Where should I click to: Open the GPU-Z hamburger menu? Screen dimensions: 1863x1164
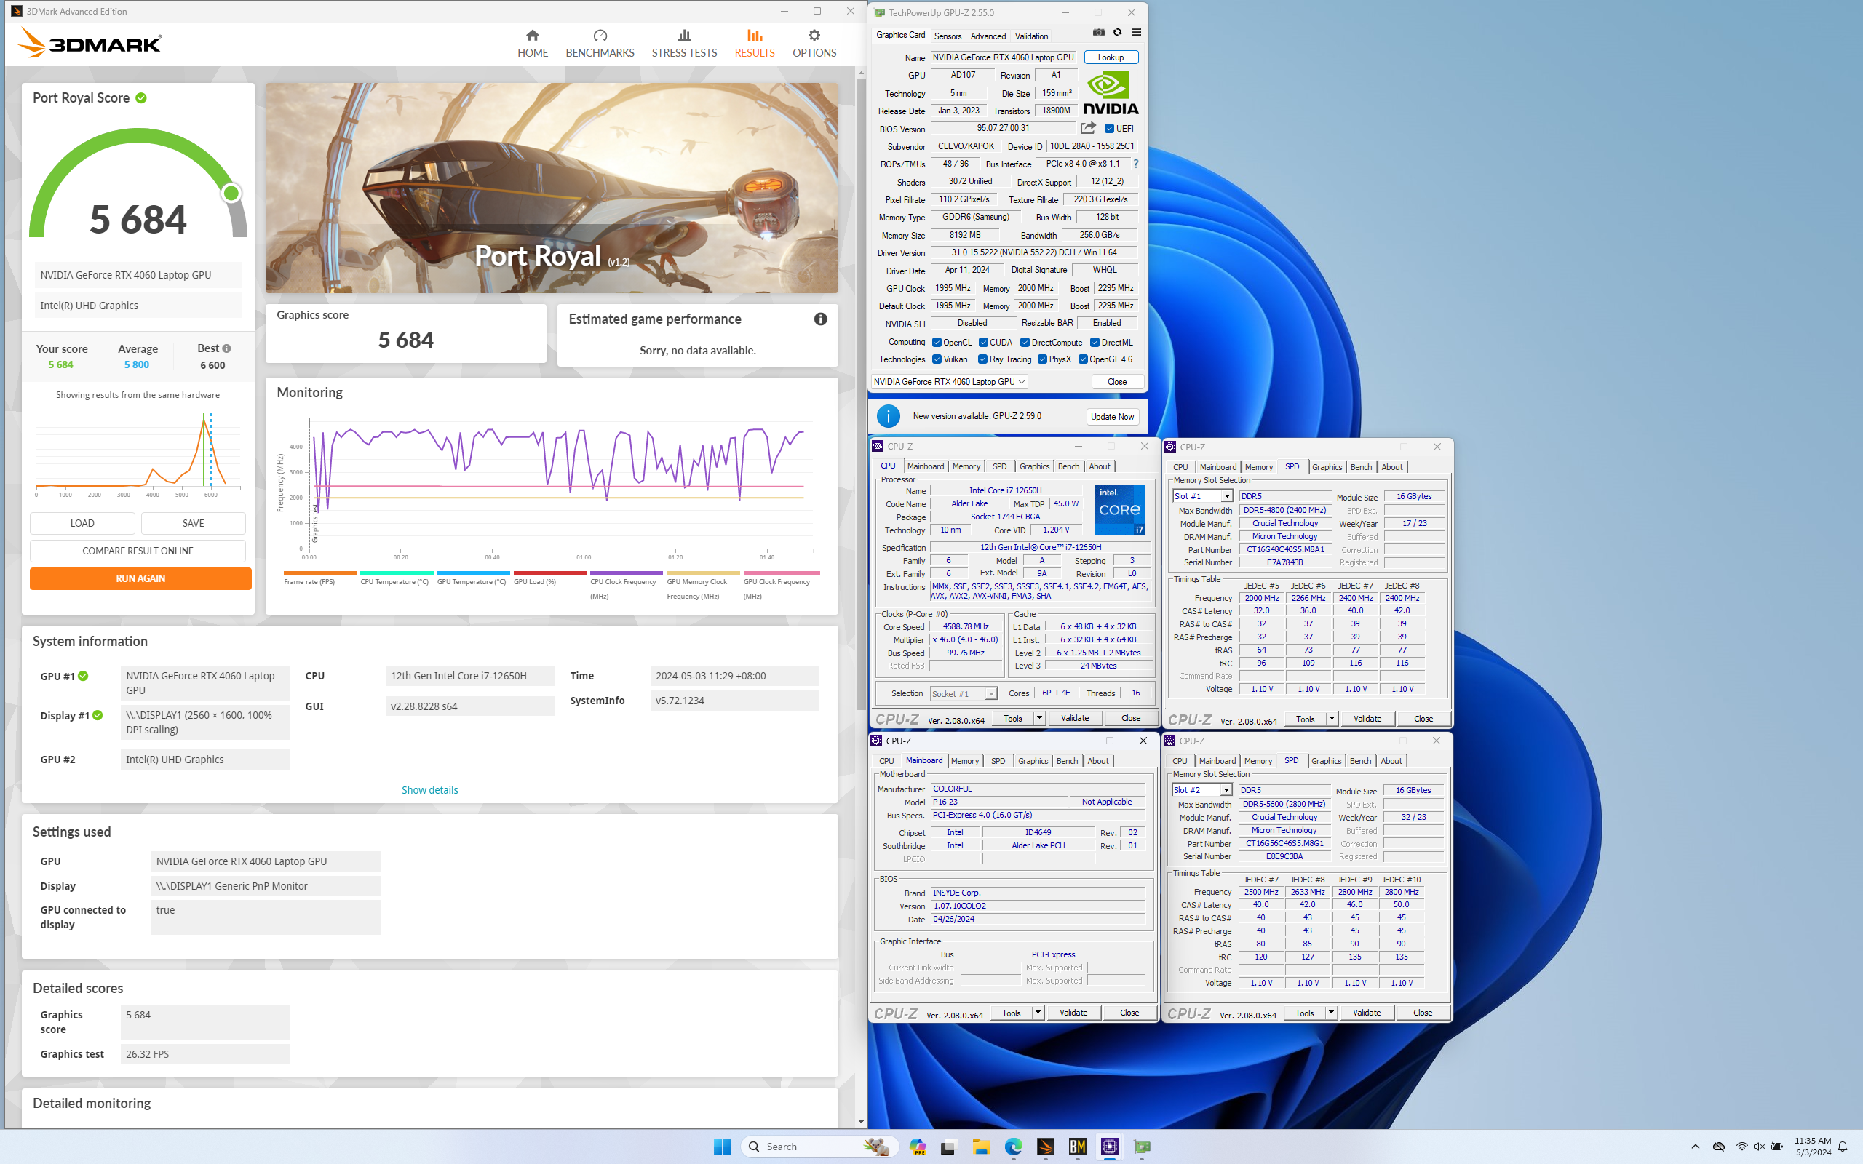pyautogui.click(x=1136, y=32)
